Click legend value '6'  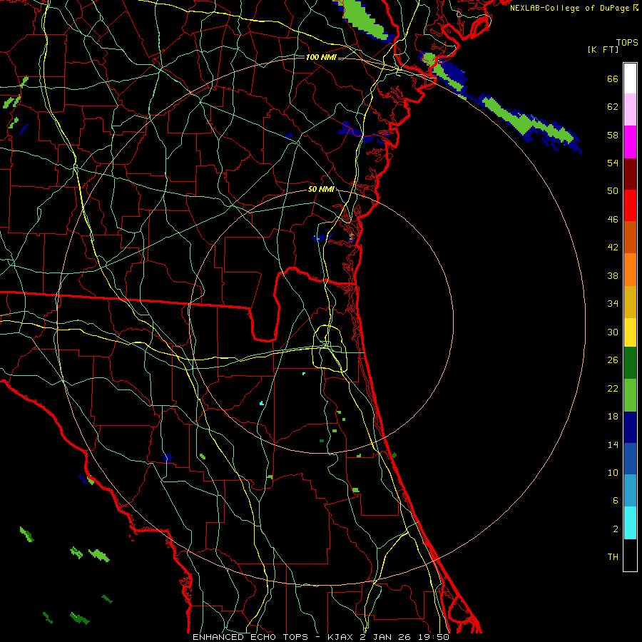click(x=616, y=501)
